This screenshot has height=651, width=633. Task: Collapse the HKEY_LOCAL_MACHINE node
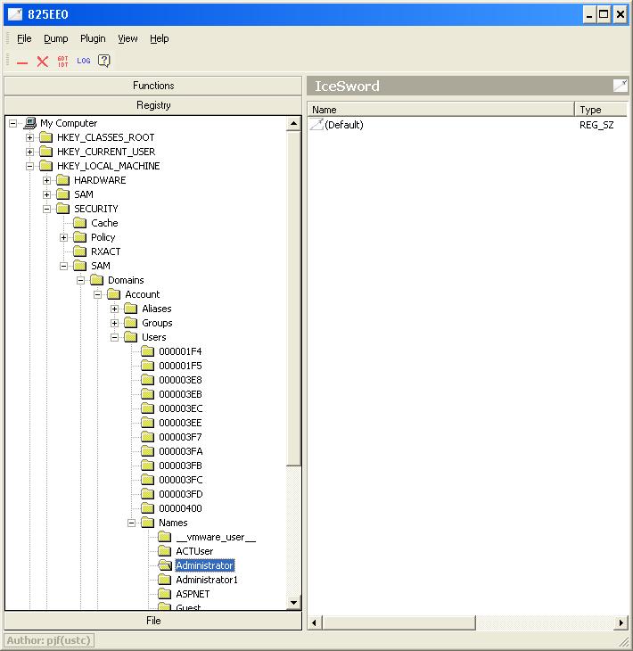click(29, 166)
